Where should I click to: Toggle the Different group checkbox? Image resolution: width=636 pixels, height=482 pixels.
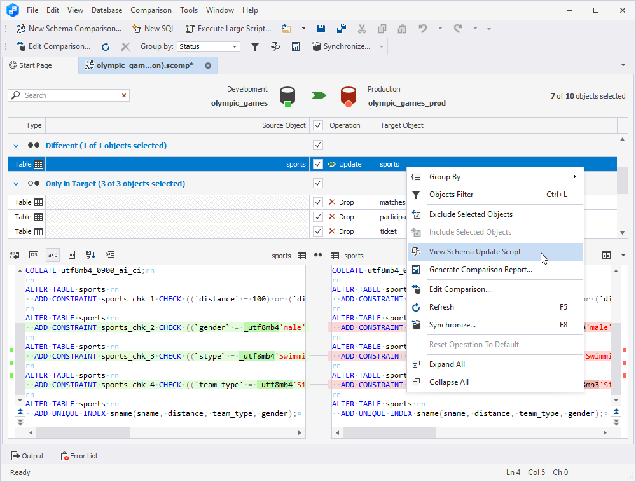click(318, 145)
